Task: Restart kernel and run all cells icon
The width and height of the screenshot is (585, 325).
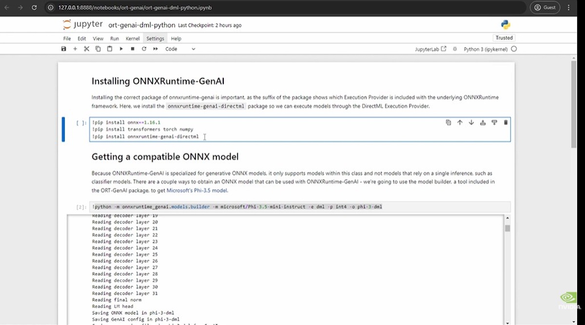Action: point(156,49)
